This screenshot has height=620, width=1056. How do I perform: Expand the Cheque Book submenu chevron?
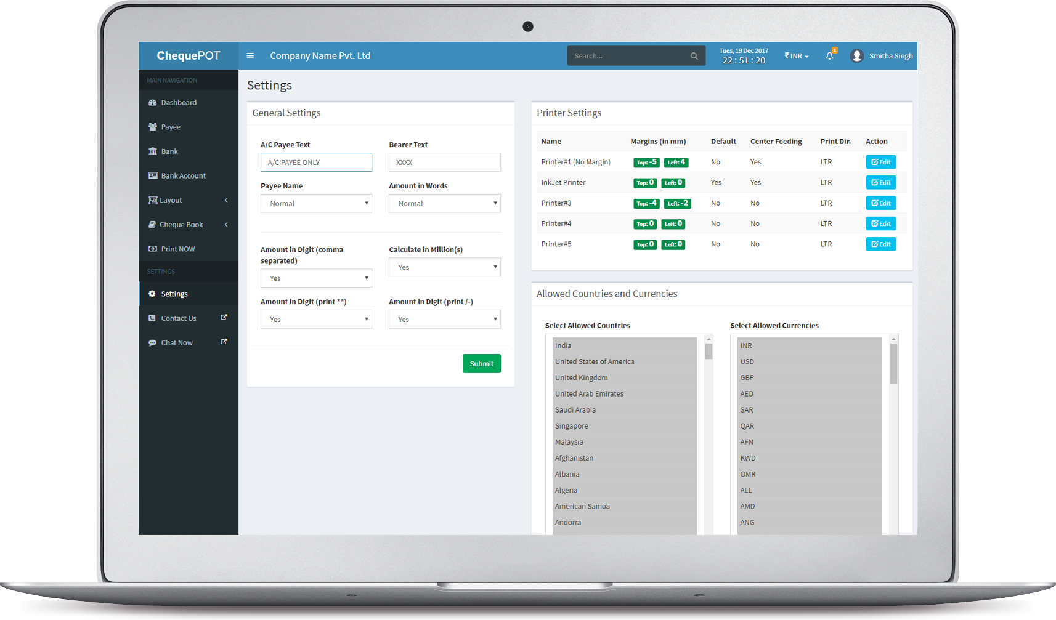coord(226,225)
